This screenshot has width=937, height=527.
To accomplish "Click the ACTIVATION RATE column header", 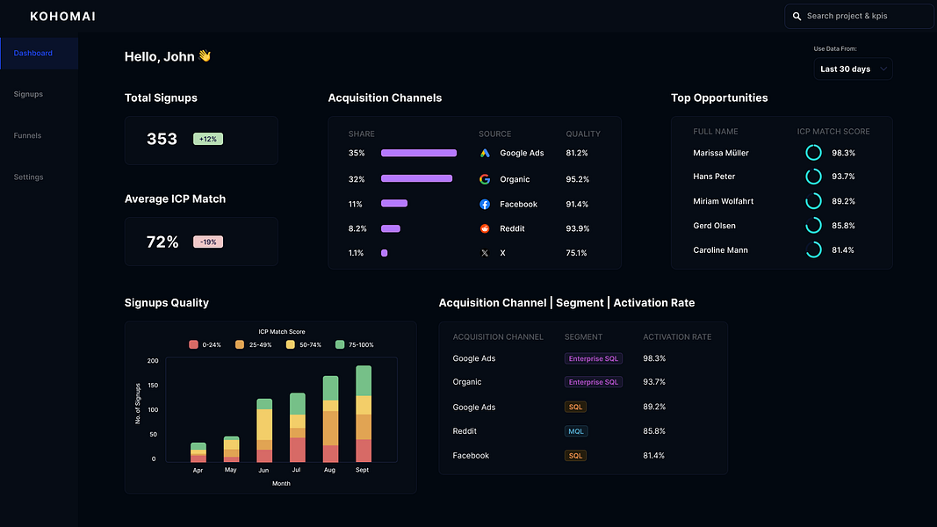I will (677, 337).
